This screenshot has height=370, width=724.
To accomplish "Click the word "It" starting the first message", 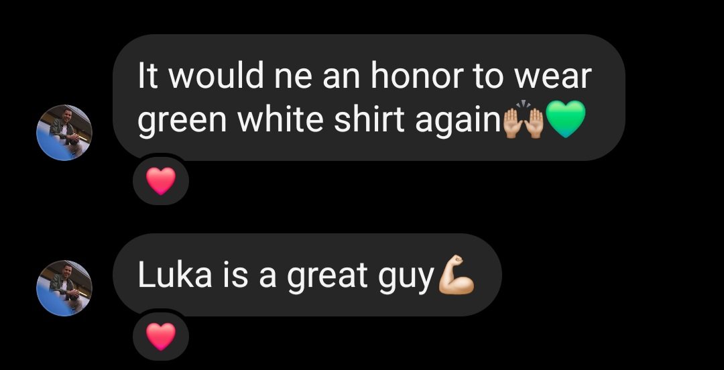I will (x=148, y=76).
